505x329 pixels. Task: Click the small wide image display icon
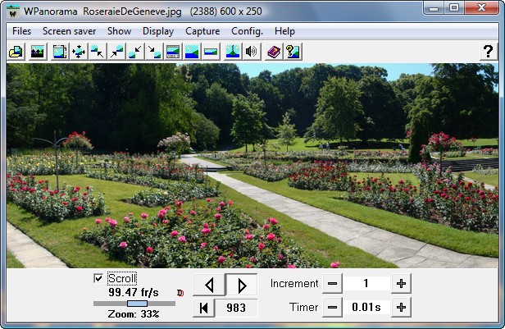tap(211, 52)
